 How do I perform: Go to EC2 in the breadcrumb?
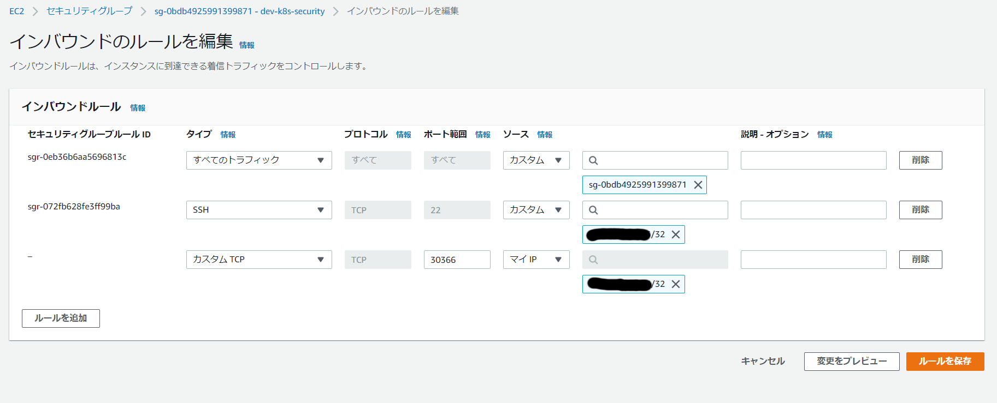pyautogui.click(x=17, y=11)
